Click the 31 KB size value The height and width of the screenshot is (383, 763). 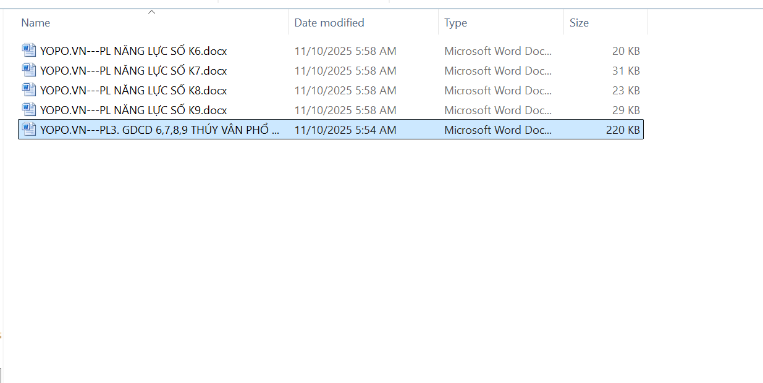point(626,71)
